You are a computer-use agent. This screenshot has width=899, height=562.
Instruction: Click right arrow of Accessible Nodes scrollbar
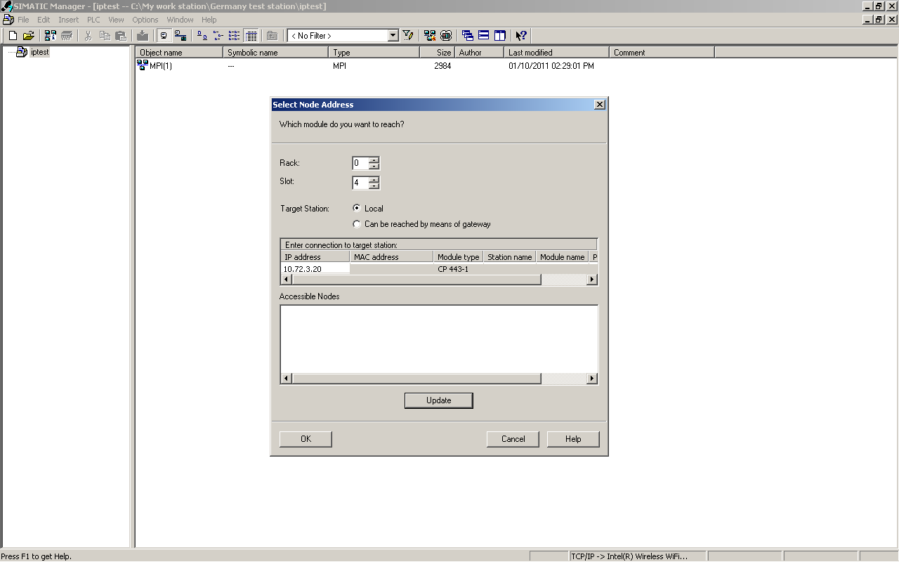(592, 379)
